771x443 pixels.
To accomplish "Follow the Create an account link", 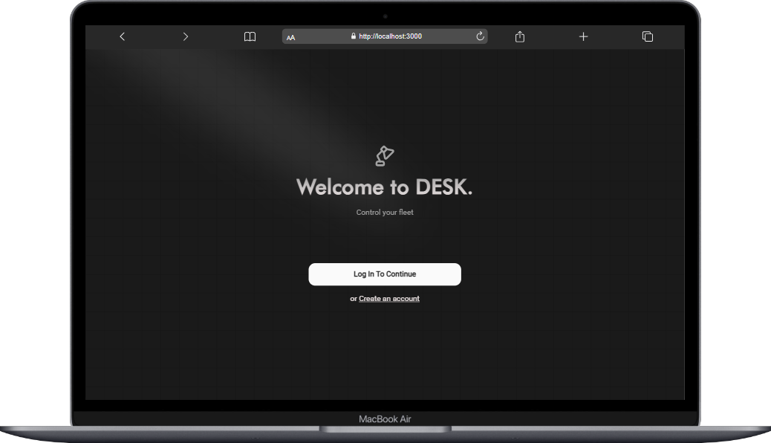I will pyautogui.click(x=388, y=299).
